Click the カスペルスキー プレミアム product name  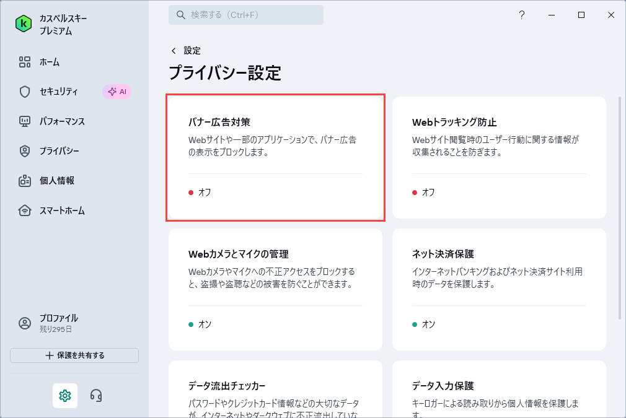click(x=63, y=24)
